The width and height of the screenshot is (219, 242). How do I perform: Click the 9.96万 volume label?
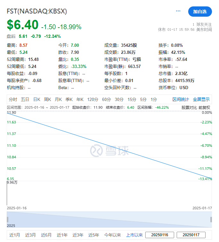tap(12, 182)
